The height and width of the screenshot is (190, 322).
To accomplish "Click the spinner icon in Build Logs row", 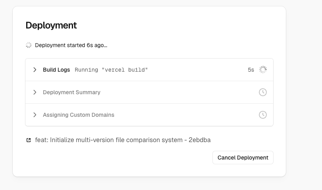I will point(263,70).
